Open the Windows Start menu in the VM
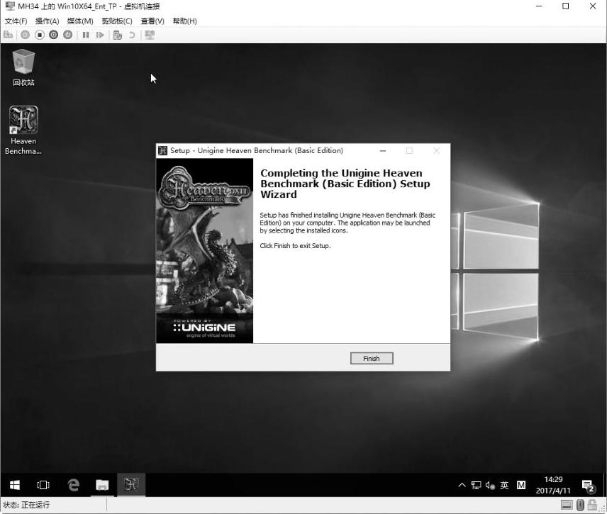 (15, 485)
